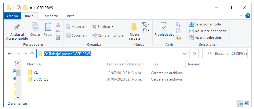Click the ERRORES folder icon

pos(30,79)
